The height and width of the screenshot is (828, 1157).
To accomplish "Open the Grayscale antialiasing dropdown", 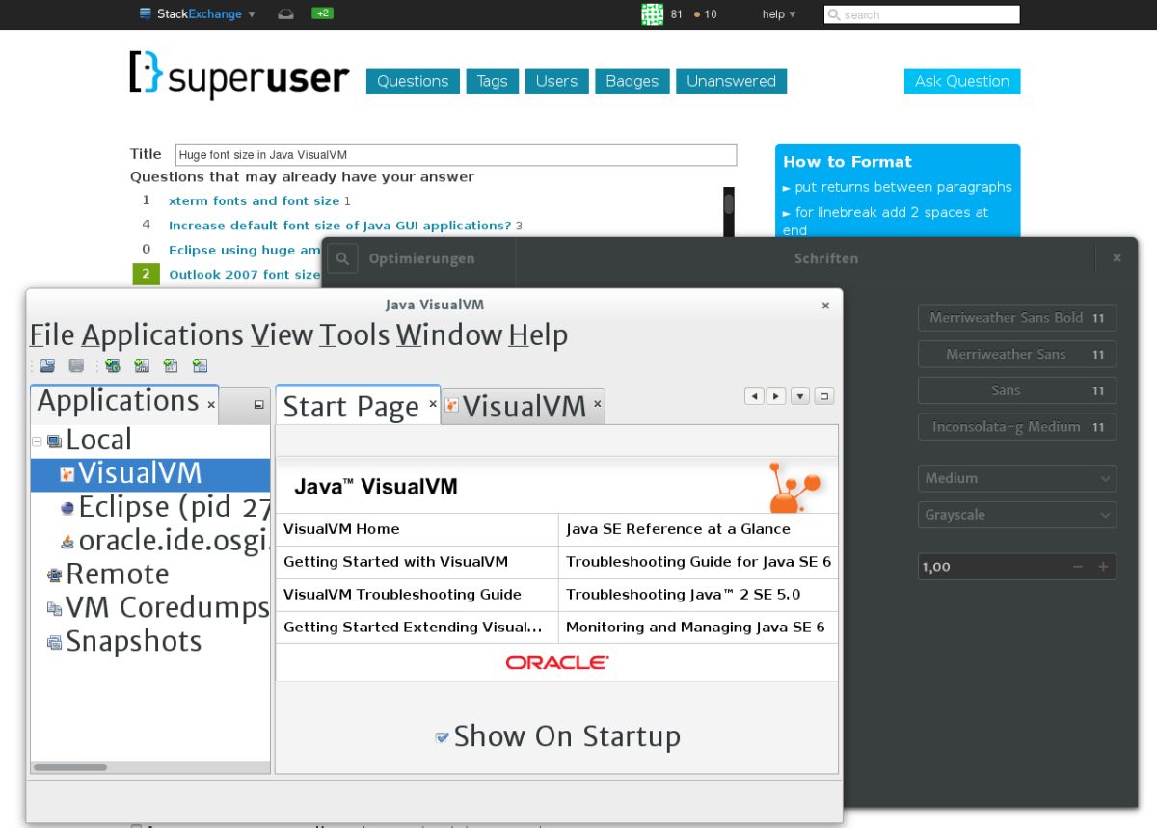I will click(x=1017, y=515).
